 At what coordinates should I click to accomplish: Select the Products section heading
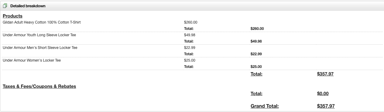pos(12,16)
